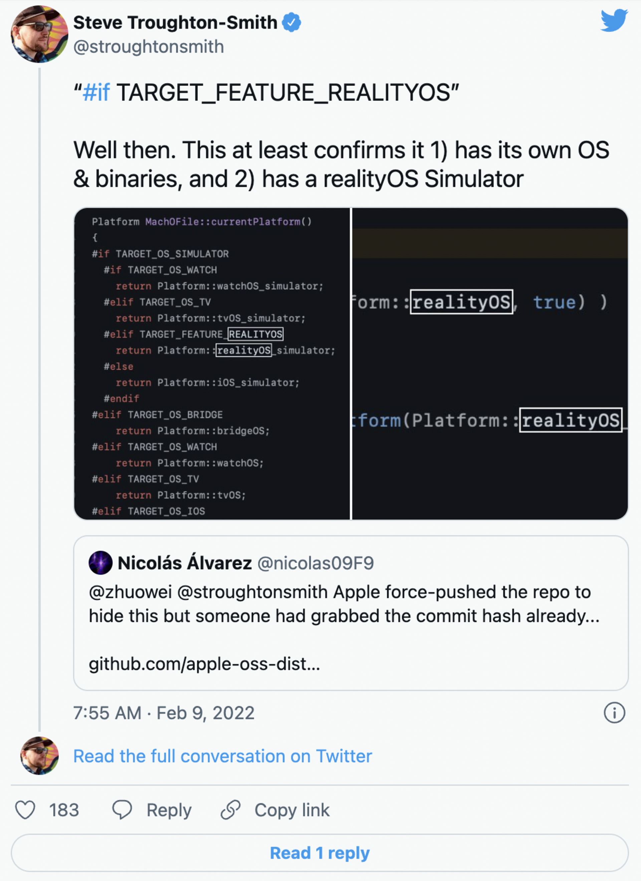Screen dimensions: 641x881
Task: Click the reply speech bubble icon
Action: coord(122,810)
